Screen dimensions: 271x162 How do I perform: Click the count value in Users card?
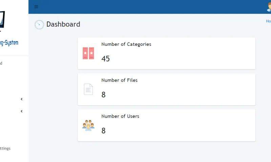coord(103,131)
